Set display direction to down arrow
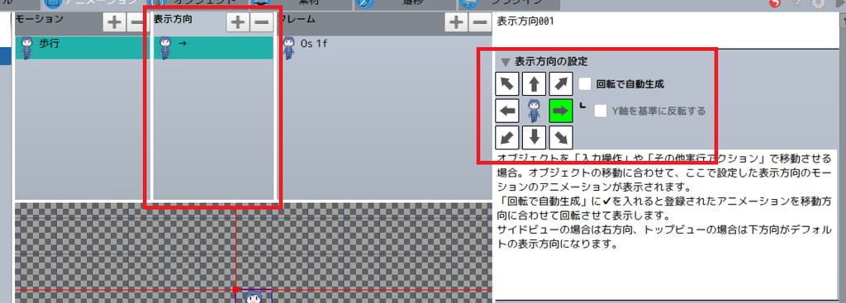Viewport: 846px width, 303px height. tap(535, 138)
